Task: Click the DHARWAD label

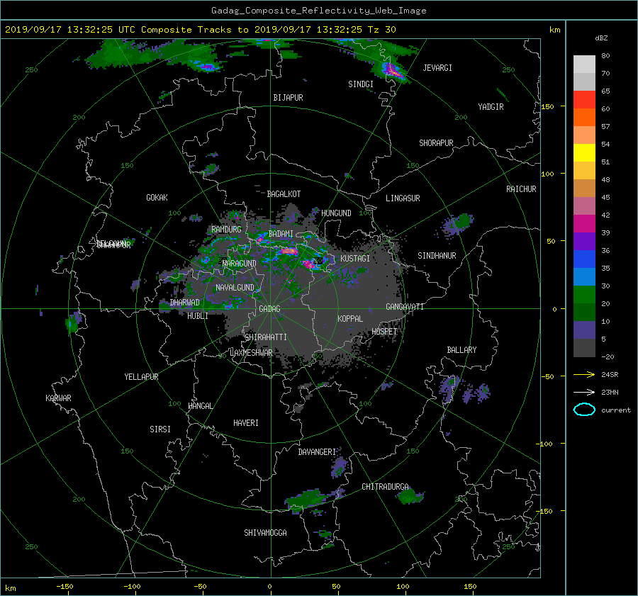Action: [185, 303]
